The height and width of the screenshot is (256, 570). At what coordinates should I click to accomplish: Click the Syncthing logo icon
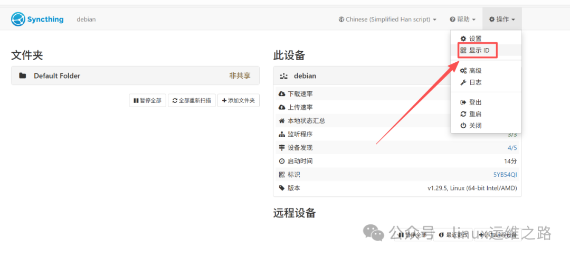[x=18, y=20]
